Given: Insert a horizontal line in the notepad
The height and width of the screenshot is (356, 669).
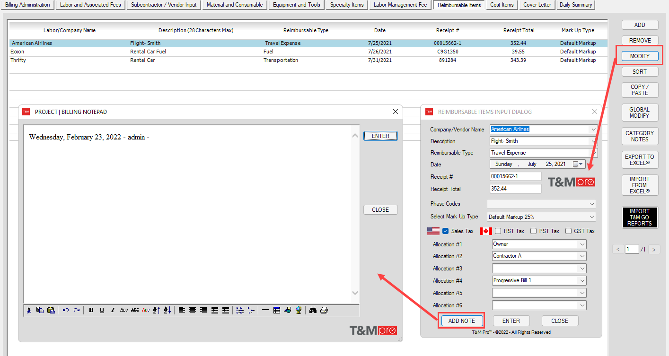Looking at the screenshot, I should [x=265, y=310].
